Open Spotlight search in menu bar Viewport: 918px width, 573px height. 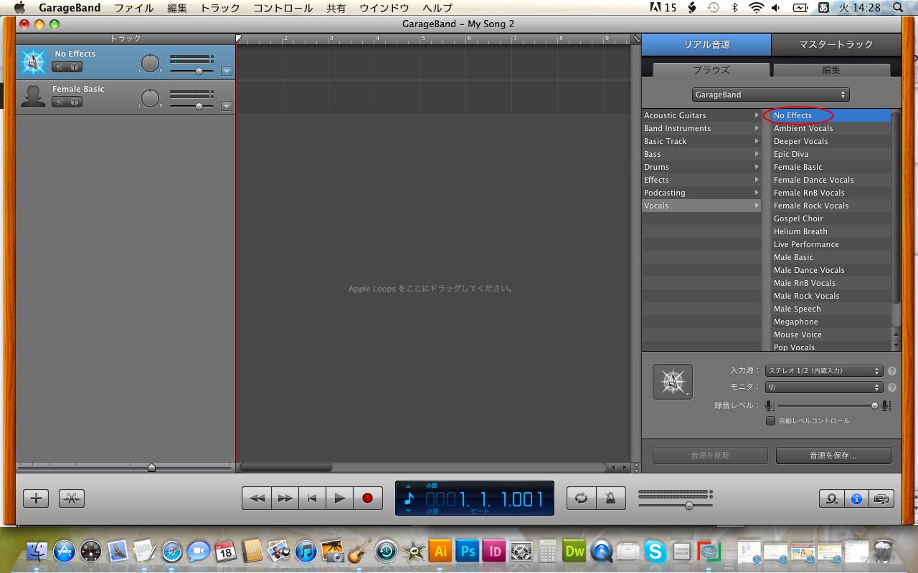coord(899,8)
